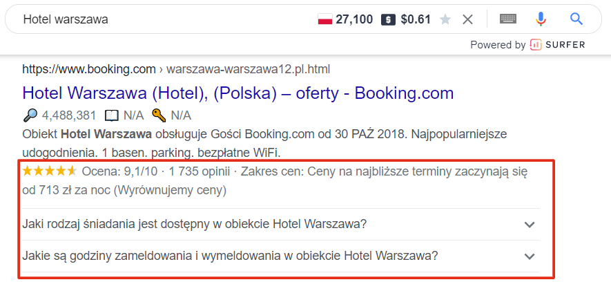Clear the search query with X

(x=467, y=19)
